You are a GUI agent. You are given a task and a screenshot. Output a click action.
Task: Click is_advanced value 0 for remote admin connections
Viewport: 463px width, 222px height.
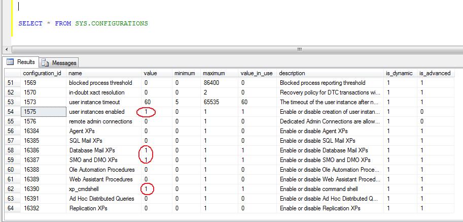coord(436,121)
